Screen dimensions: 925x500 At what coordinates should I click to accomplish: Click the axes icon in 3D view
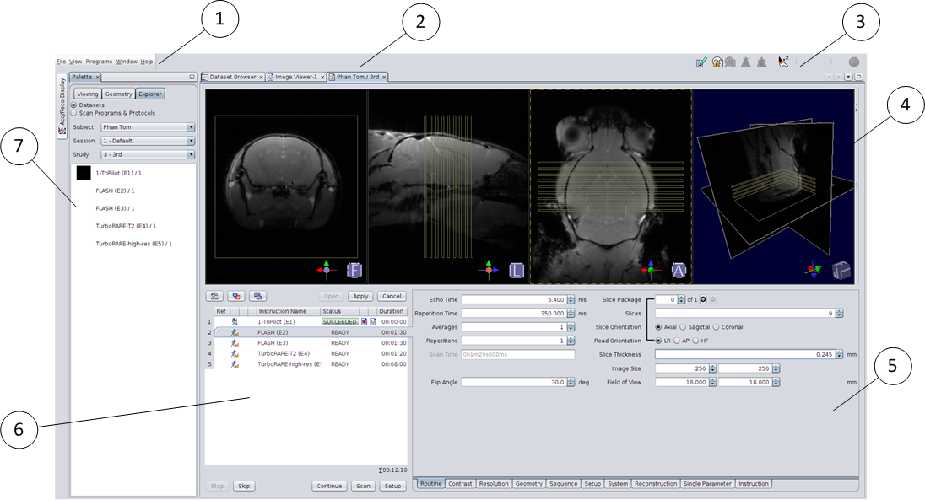click(x=813, y=270)
